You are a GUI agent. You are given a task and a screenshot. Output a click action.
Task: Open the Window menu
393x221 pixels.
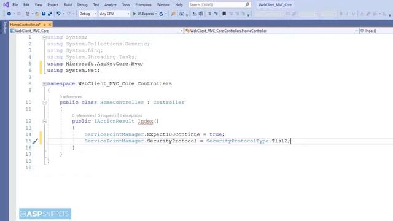[163, 5]
